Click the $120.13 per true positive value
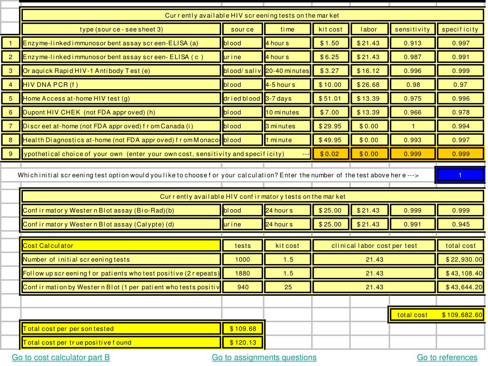 (x=243, y=342)
